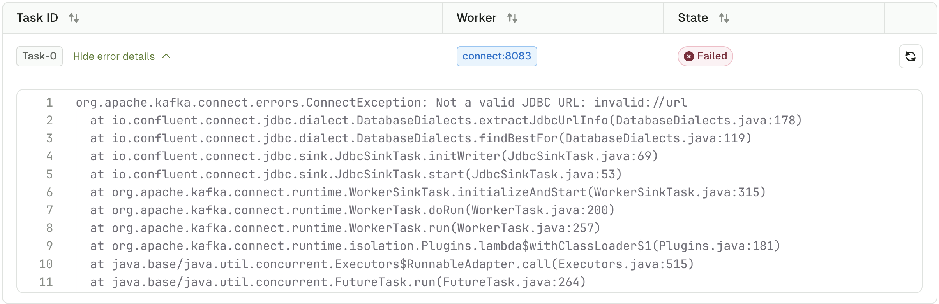The image size is (939, 304).
Task: Select the WorkerTask.doRun stack line
Action: point(353,210)
